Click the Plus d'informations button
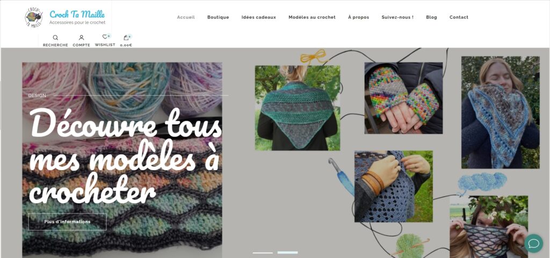 [67, 222]
